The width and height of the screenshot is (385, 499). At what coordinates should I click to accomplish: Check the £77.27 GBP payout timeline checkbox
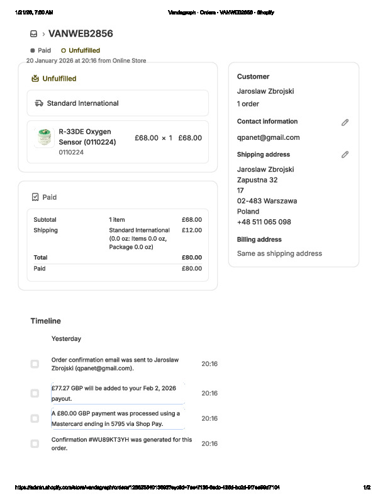35,393
